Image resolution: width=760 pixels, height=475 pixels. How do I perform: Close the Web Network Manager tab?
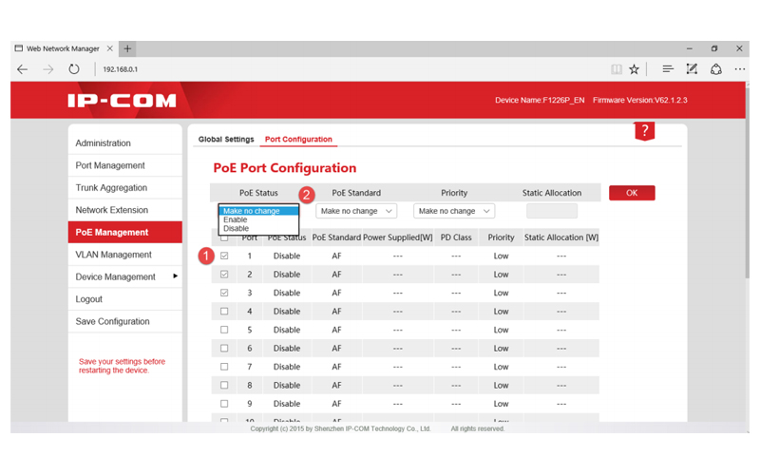[110, 48]
